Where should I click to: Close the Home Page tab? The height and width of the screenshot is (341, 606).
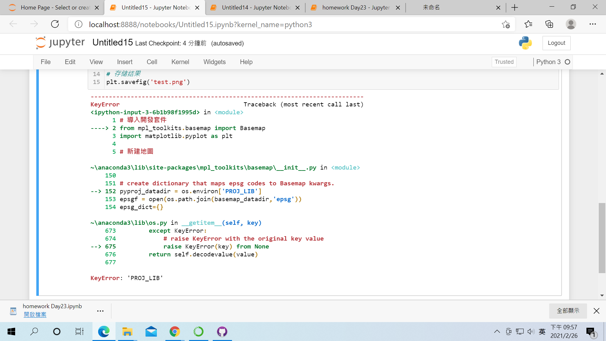coord(97,8)
